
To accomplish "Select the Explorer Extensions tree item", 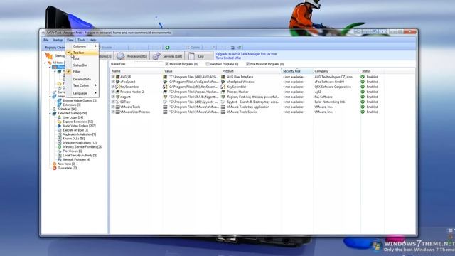I will pyautogui.click(x=77, y=122).
